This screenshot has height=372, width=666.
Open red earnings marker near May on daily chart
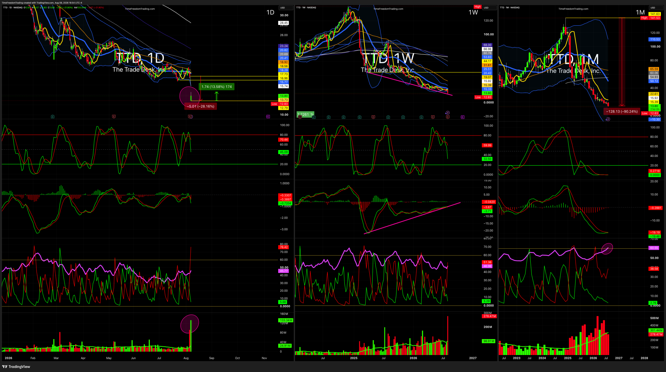pyautogui.click(x=114, y=117)
